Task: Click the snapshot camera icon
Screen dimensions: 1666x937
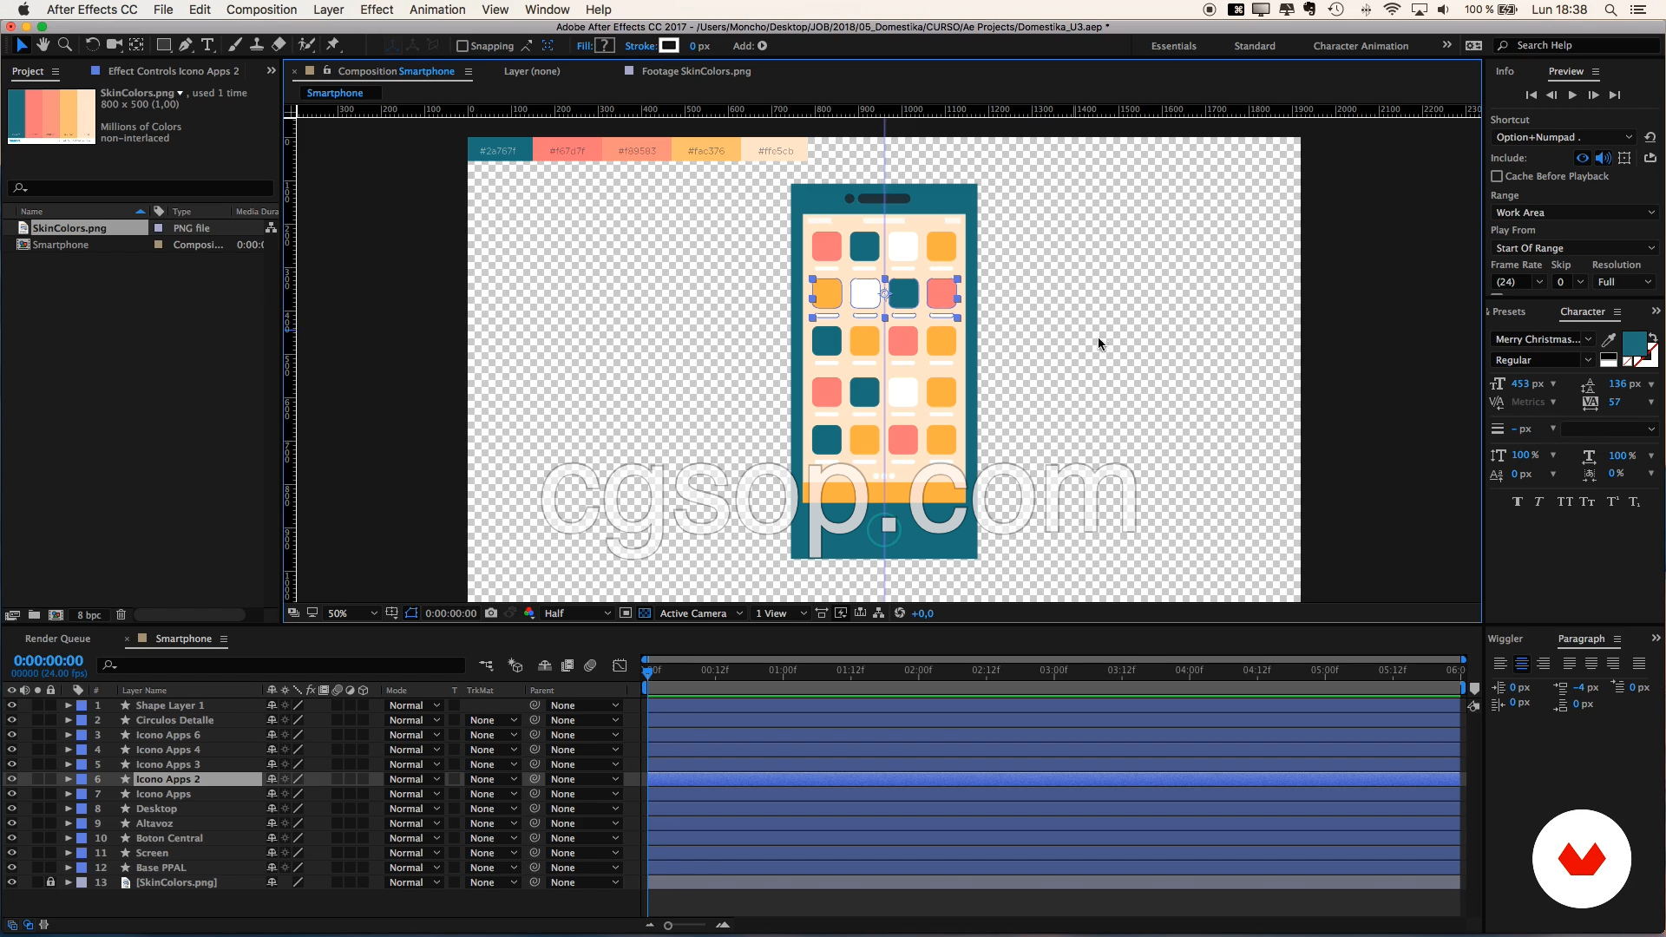Action: click(x=491, y=613)
